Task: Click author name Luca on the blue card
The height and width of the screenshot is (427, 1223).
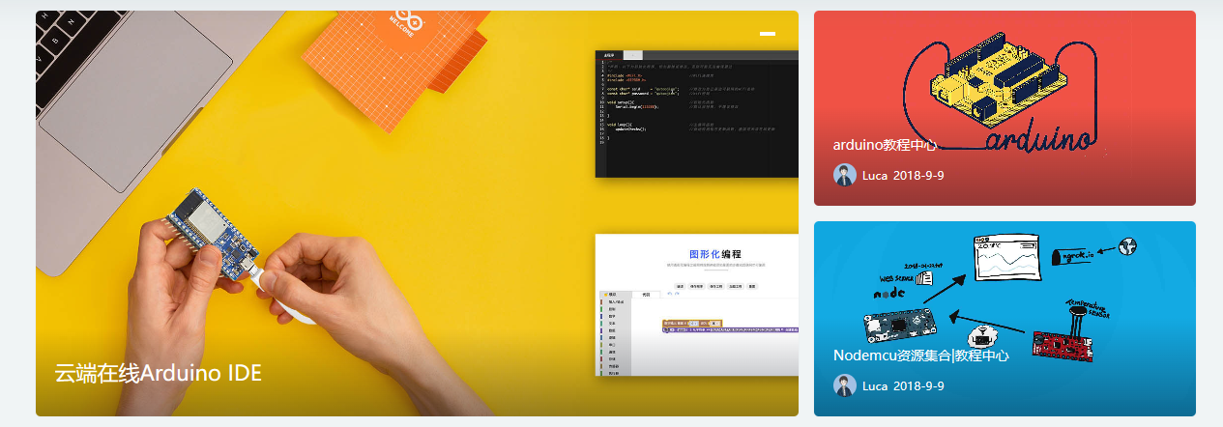Action: [x=874, y=386]
